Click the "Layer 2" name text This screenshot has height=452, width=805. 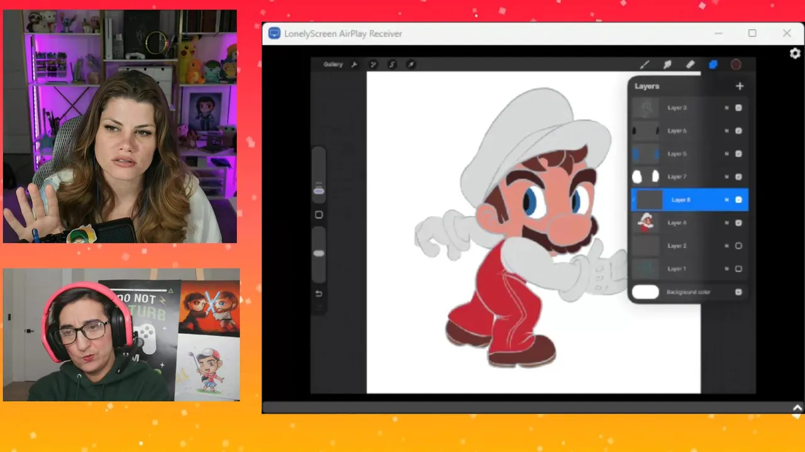[x=677, y=246]
